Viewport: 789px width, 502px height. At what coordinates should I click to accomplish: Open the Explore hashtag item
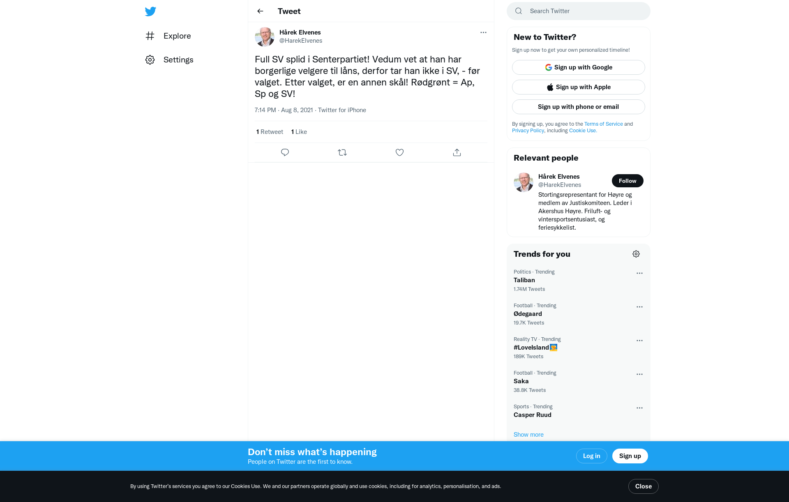(168, 36)
